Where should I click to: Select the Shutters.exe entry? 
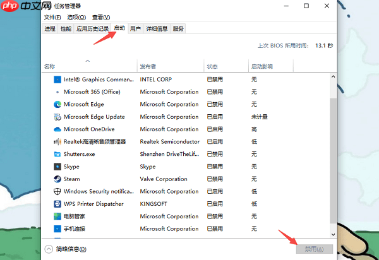(x=80, y=154)
